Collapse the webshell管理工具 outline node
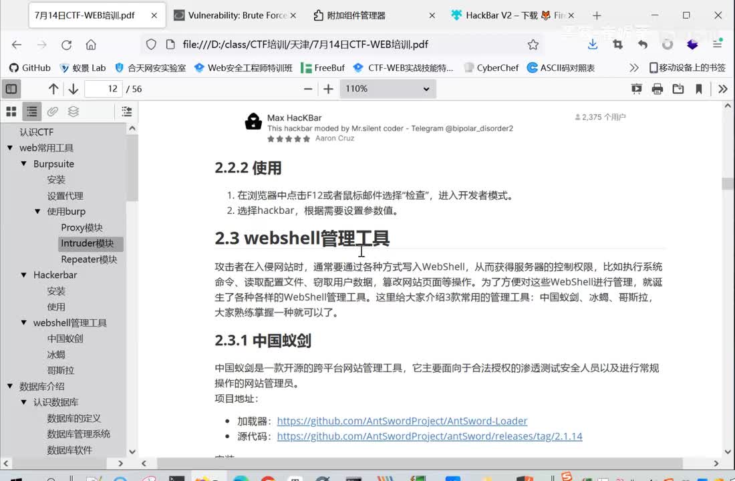This screenshot has height=481, width=735. [x=24, y=323]
